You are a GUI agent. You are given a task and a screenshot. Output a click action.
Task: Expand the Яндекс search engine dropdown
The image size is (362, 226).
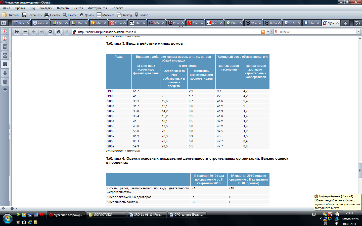coord(358,32)
